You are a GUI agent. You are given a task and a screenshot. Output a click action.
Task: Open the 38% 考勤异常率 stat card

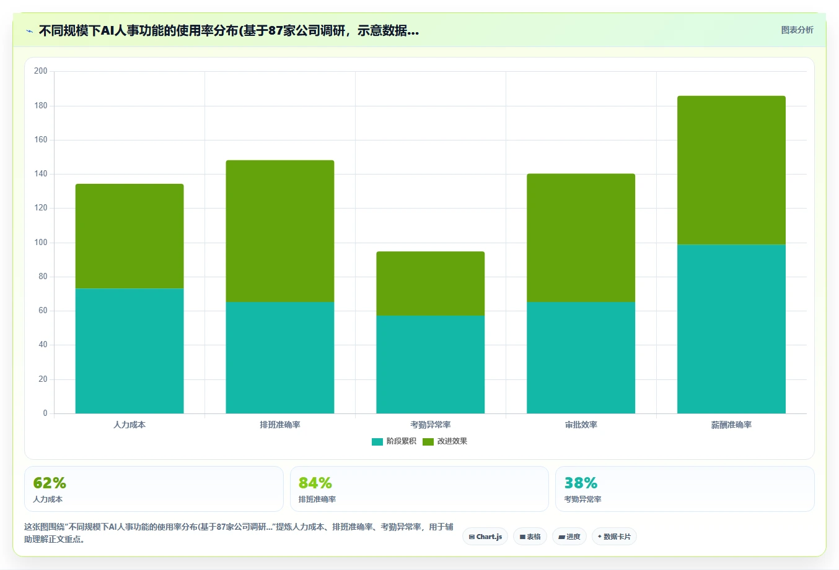coord(685,489)
